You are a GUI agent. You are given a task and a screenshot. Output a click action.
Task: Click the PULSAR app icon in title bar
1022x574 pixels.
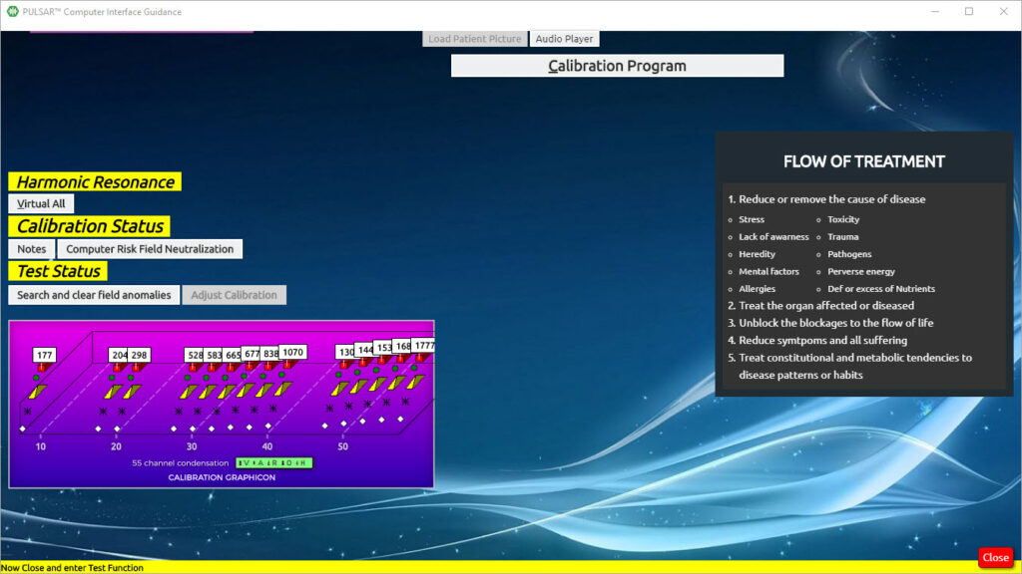(12, 12)
